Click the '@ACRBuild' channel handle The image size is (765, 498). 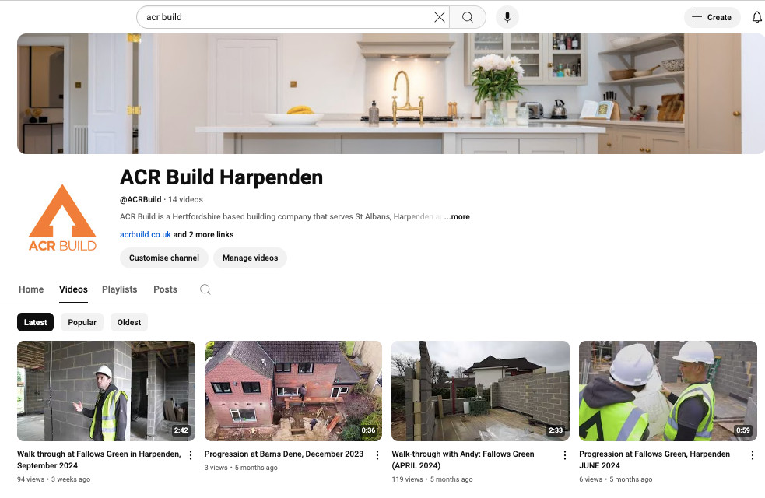[x=141, y=199]
